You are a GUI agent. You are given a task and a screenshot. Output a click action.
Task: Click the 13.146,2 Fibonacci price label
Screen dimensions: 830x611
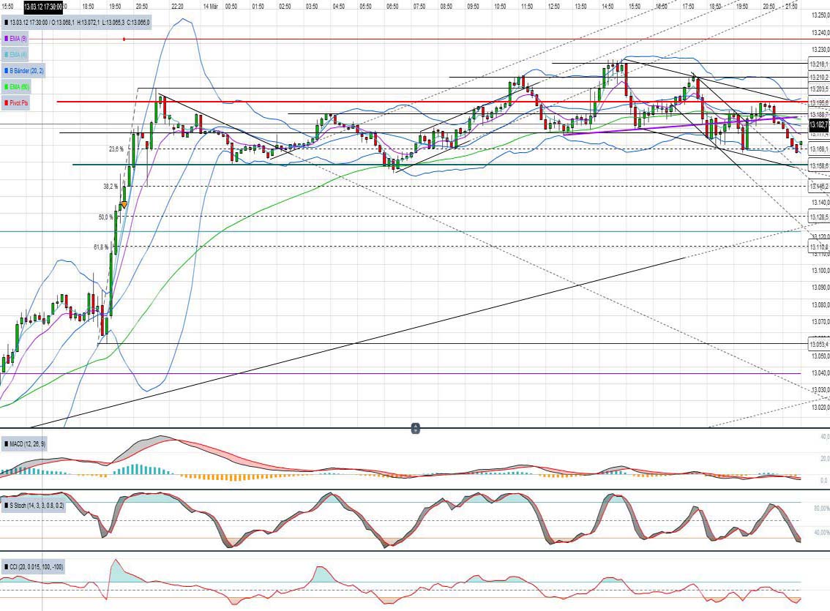[x=819, y=186]
